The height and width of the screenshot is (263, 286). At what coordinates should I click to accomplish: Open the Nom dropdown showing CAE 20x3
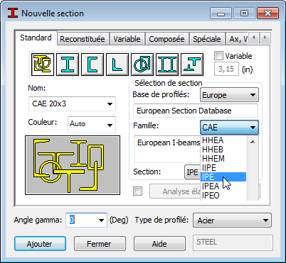tap(72, 103)
